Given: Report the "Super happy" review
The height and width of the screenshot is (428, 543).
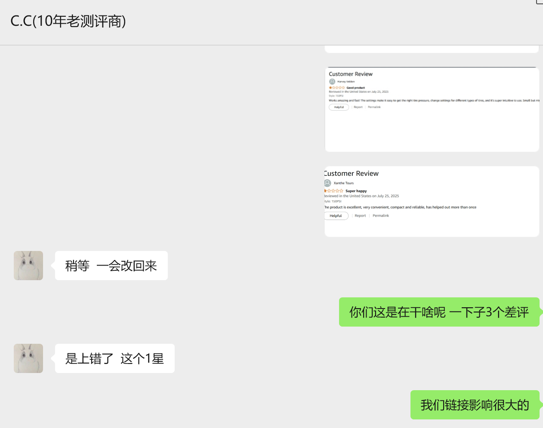Looking at the screenshot, I should click(x=360, y=215).
